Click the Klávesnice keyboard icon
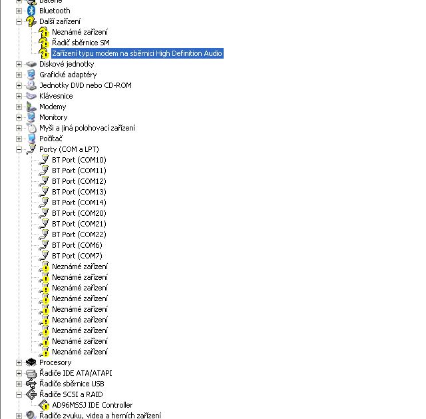 [31, 96]
